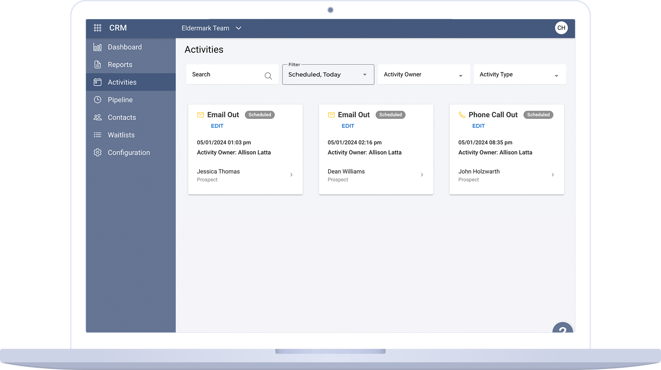Expand the Eldermark Team selector
The height and width of the screenshot is (370, 661).
[211, 28]
